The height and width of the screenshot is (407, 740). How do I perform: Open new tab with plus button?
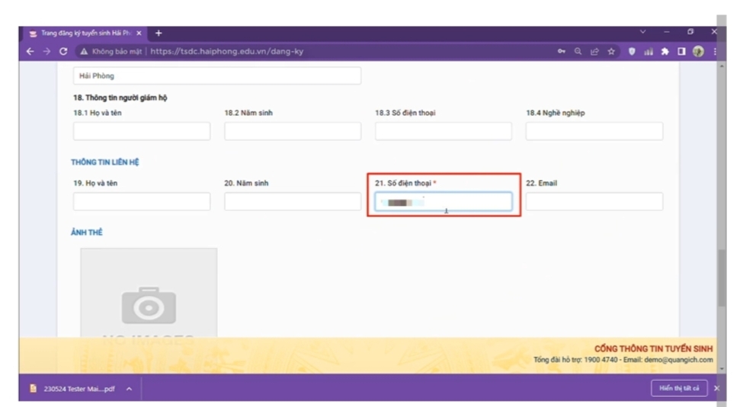159,34
